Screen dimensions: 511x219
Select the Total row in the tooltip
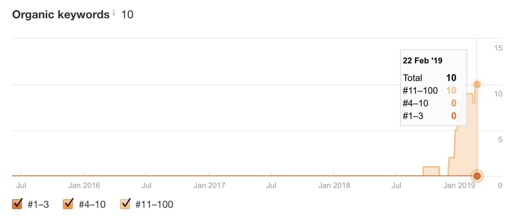[x=429, y=78]
